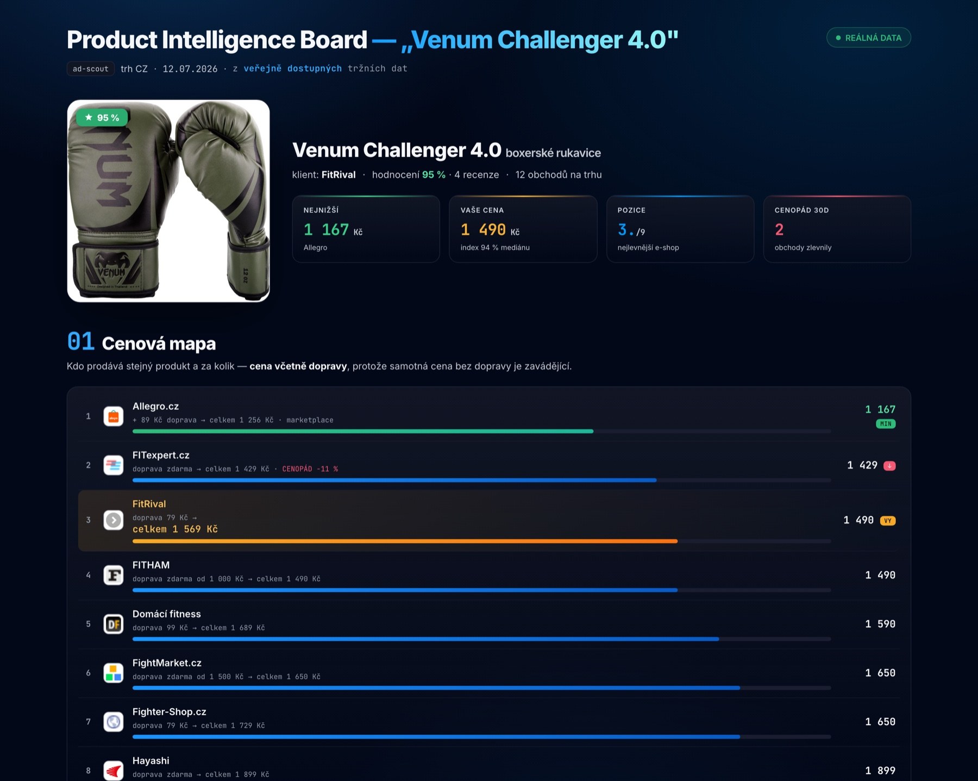Click the FITexpert.cz shop name
Image resolution: width=978 pixels, height=781 pixels.
(x=161, y=455)
